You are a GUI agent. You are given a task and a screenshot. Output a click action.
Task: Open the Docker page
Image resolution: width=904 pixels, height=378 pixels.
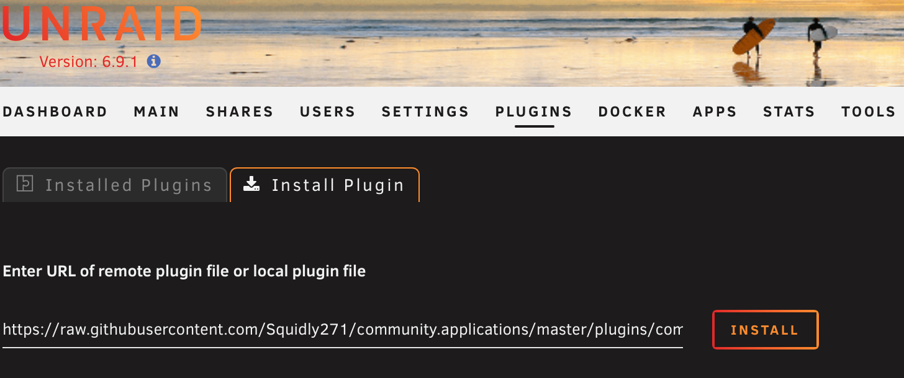(632, 112)
